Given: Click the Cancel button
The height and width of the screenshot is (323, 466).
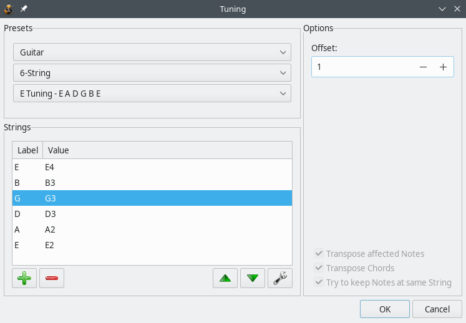Looking at the screenshot, I should [437, 309].
